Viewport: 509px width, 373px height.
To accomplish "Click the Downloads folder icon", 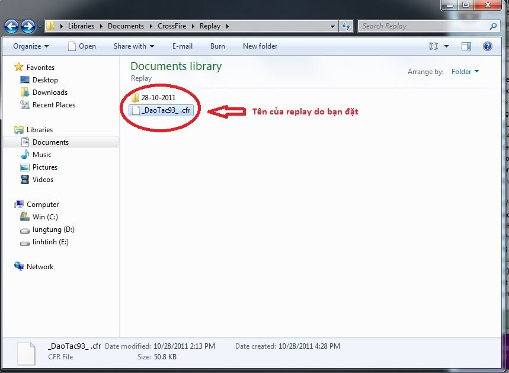I will (25, 93).
